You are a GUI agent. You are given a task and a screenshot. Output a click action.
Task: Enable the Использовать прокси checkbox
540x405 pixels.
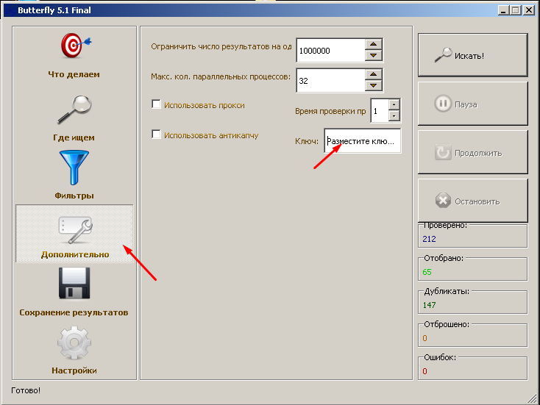pyautogui.click(x=156, y=105)
